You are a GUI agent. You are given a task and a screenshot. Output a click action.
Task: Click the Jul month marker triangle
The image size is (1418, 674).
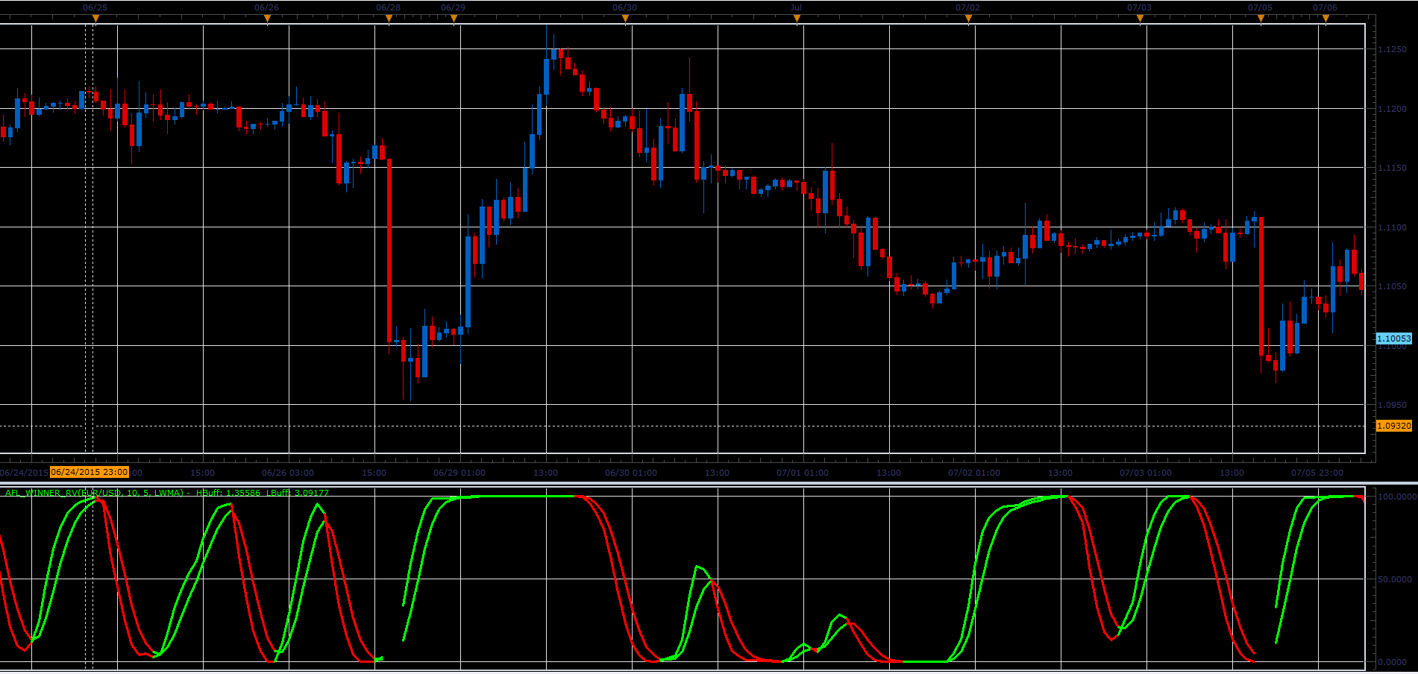pyautogui.click(x=797, y=19)
